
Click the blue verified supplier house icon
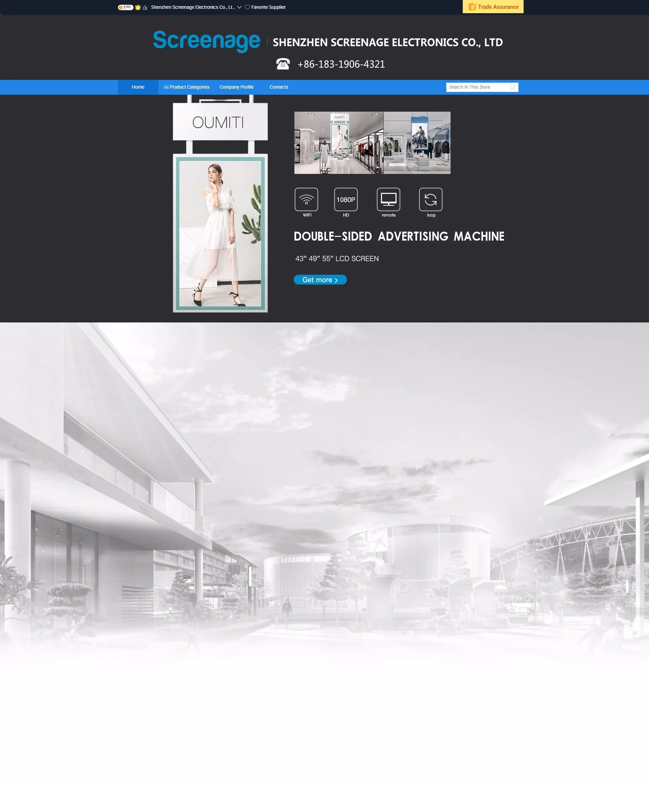[x=145, y=7]
